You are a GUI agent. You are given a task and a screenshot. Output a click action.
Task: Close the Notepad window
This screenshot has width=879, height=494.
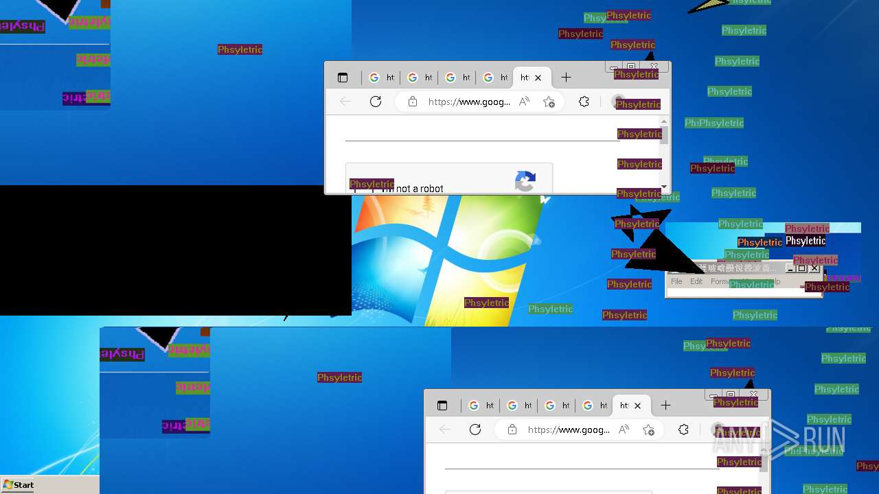tap(814, 268)
